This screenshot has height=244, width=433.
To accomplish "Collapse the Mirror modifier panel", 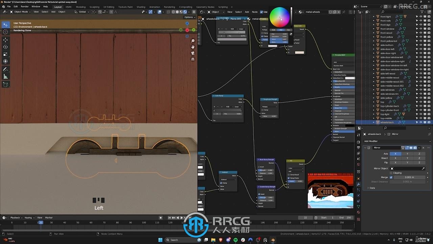I will (366, 148).
